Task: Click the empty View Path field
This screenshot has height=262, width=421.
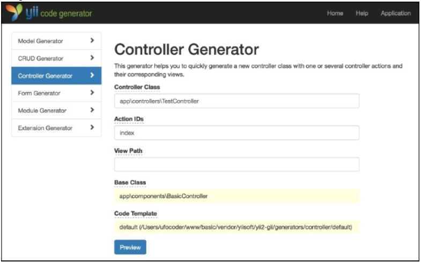Action: point(237,164)
